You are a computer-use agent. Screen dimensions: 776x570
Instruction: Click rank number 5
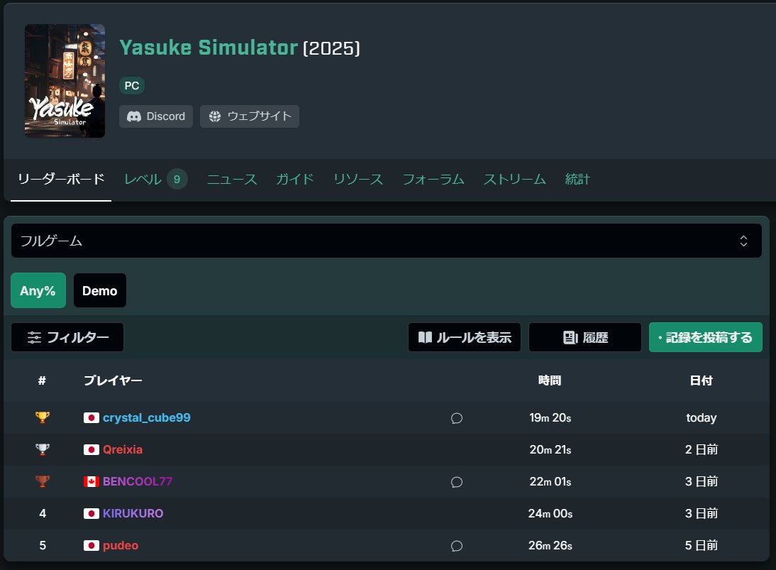tap(43, 545)
